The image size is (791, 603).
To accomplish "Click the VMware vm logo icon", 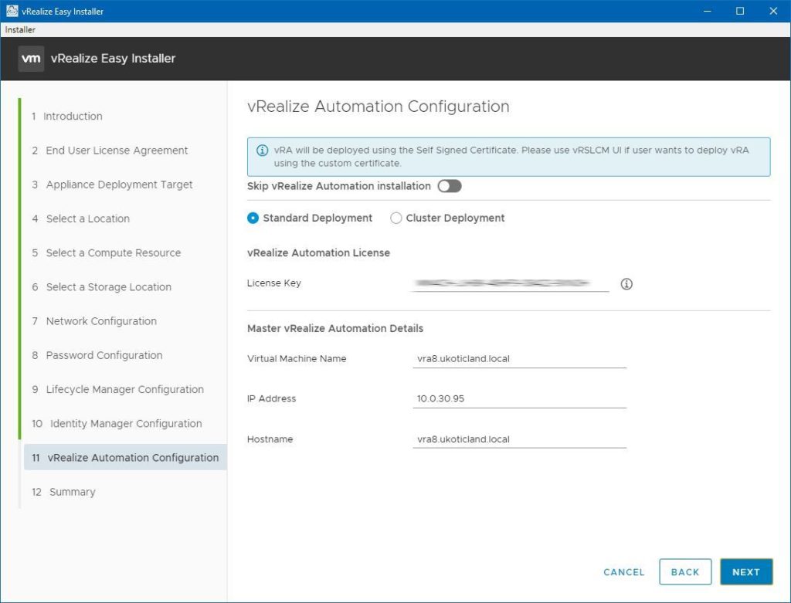I will (31, 59).
